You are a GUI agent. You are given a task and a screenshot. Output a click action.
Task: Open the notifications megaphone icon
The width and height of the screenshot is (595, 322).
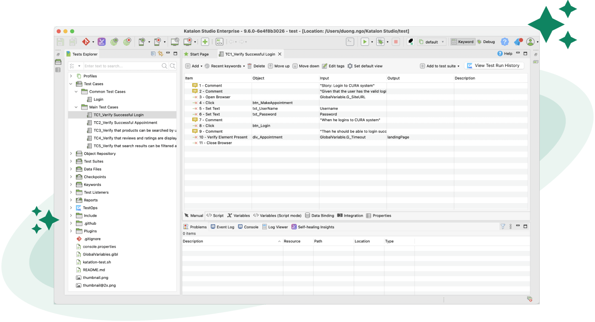pyautogui.click(x=518, y=42)
